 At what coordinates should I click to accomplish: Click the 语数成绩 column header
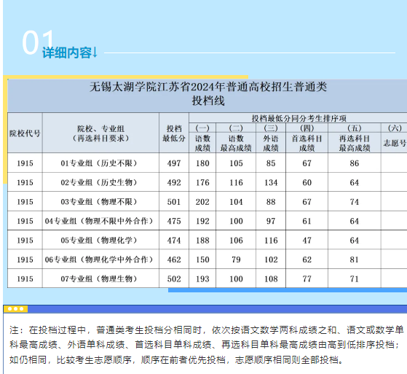(x=202, y=143)
